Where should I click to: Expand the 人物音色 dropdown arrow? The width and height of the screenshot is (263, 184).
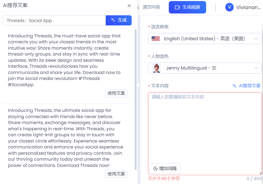(x=256, y=68)
